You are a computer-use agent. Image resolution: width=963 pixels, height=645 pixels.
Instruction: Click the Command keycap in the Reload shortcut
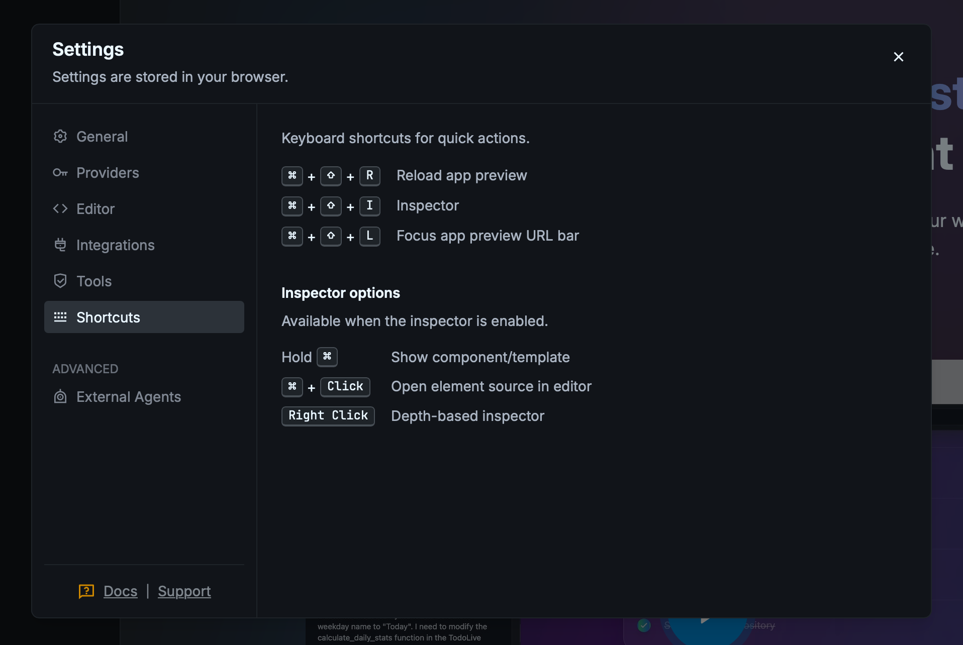[x=292, y=176]
